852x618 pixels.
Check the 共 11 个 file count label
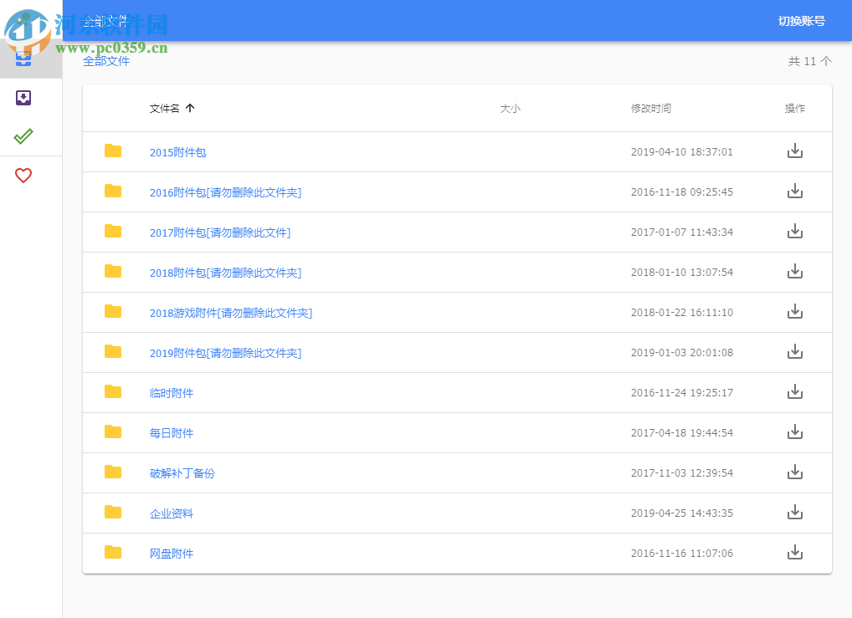pos(810,61)
